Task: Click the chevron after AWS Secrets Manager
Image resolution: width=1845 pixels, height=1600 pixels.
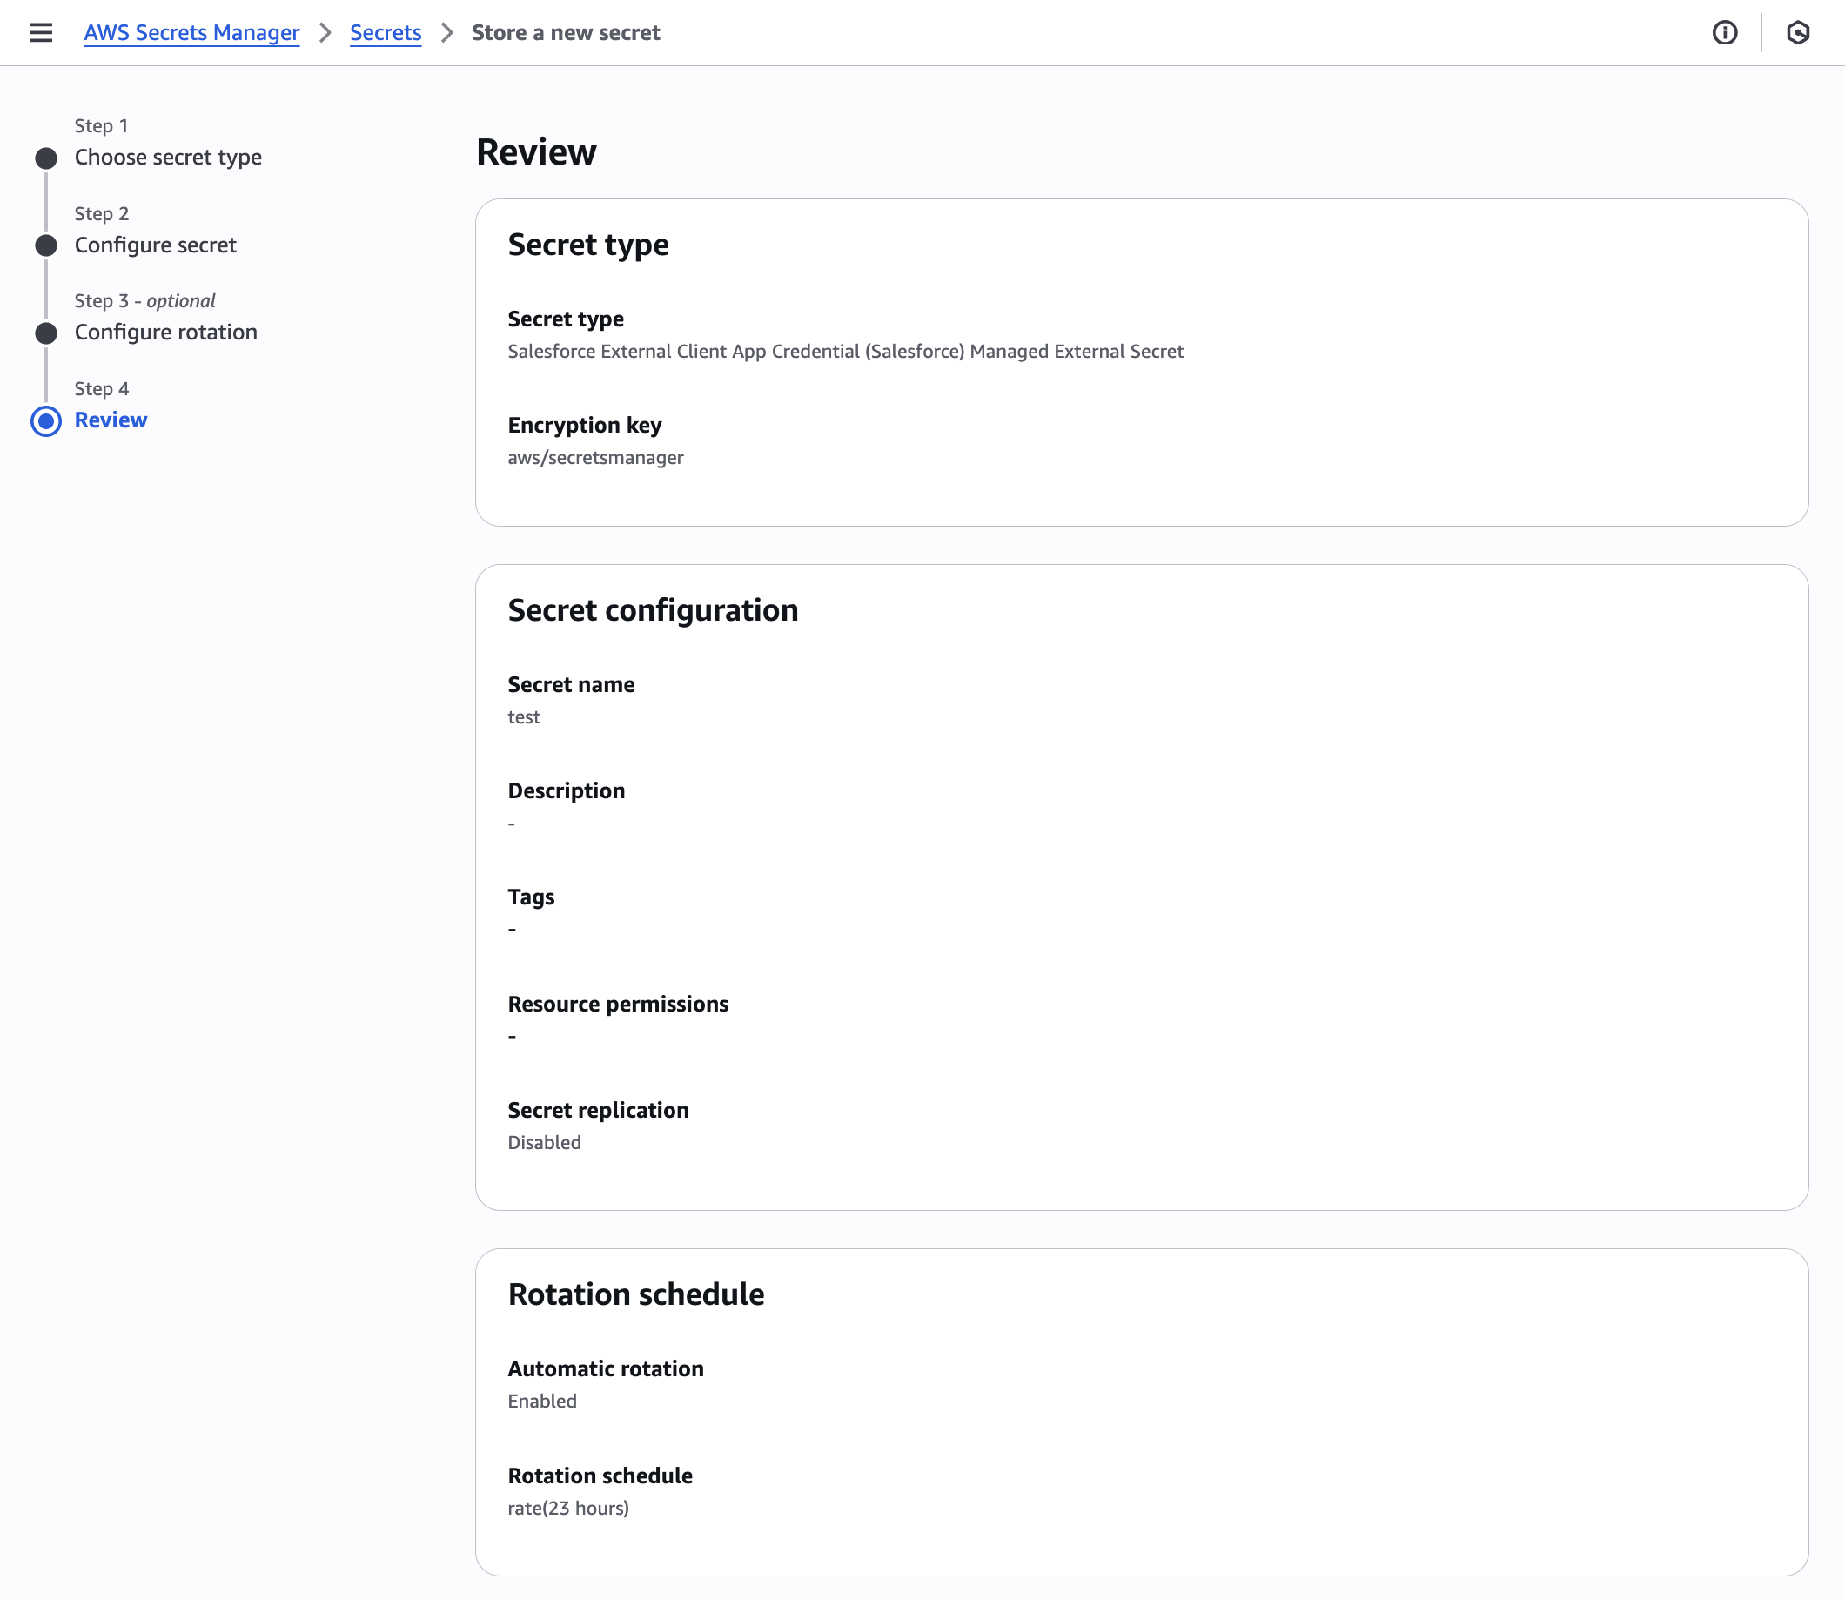Action: click(x=325, y=33)
